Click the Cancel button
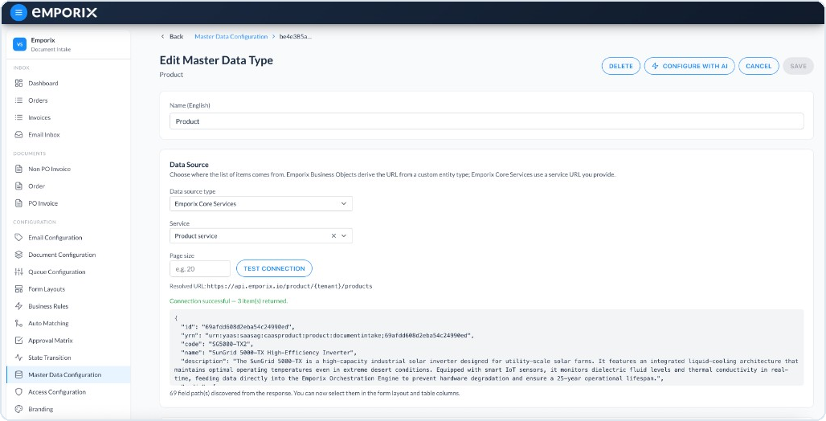826x421 pixels. coord(759,67)
